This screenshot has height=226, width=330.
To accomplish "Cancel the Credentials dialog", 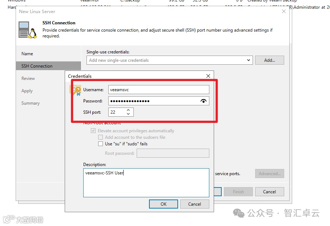I will click(195, 204).
